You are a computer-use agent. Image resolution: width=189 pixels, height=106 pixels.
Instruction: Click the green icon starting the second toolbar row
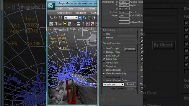(51, 24)
